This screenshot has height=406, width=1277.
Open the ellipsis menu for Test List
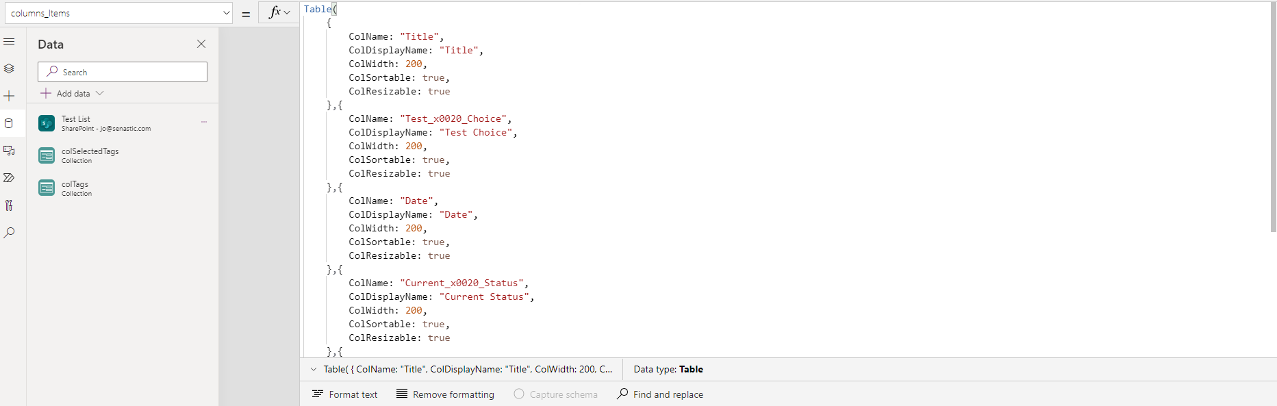pyautogui.click(x=204, y=122)
